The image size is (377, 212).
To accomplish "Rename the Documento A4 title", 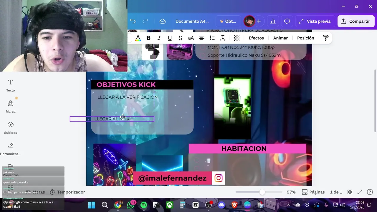I will [x=192, y=21].
